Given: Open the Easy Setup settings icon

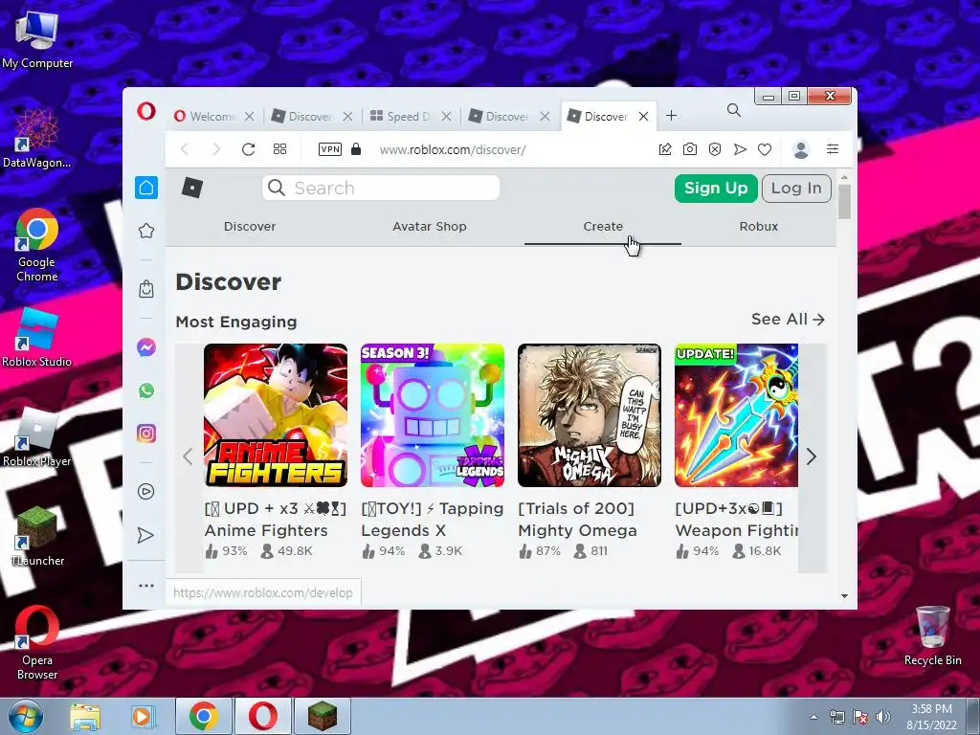Looking at the screenshot, I should tap(833, 148).
